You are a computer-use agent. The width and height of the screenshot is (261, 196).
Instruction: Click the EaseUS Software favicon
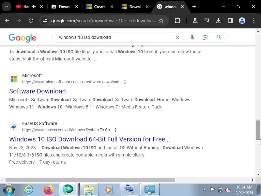14,127
